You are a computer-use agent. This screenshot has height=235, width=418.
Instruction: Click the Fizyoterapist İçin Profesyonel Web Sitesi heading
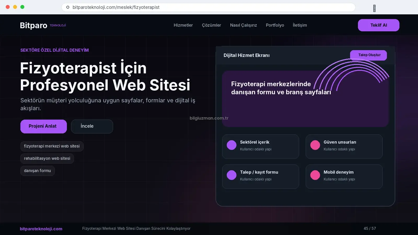(105, 77)
